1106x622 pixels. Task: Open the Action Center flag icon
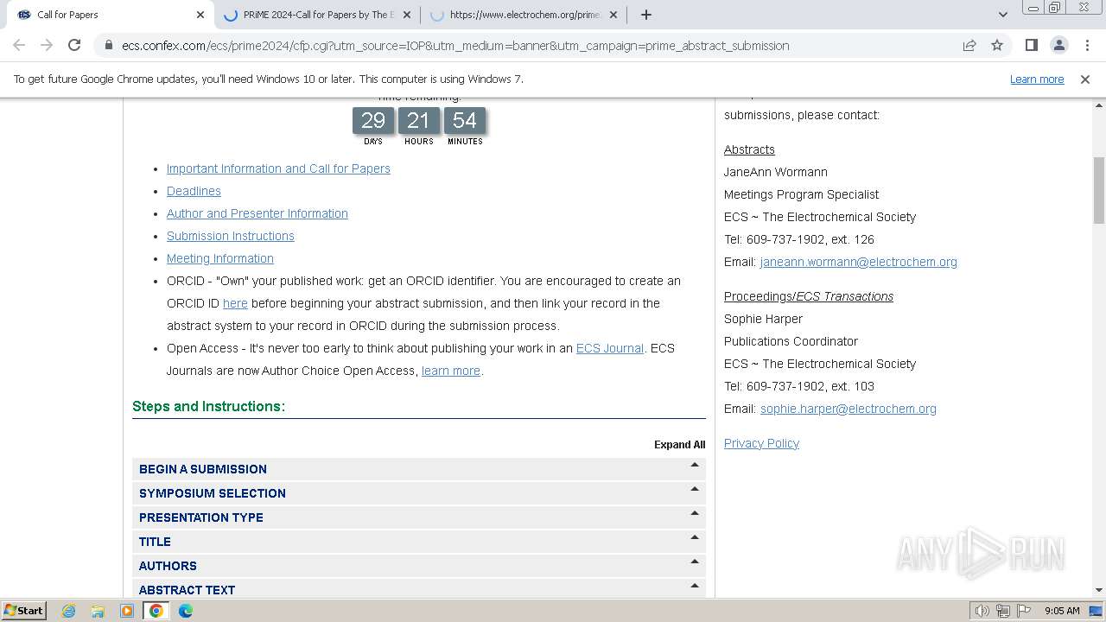1024,611
